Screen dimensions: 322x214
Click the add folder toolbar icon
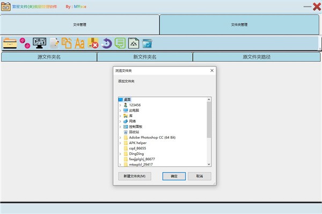tap(10, 43)
